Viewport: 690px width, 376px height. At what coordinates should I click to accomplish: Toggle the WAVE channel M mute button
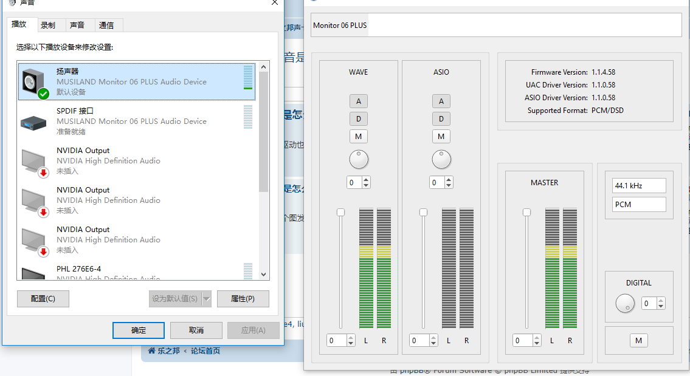click(x=359, y=137)
